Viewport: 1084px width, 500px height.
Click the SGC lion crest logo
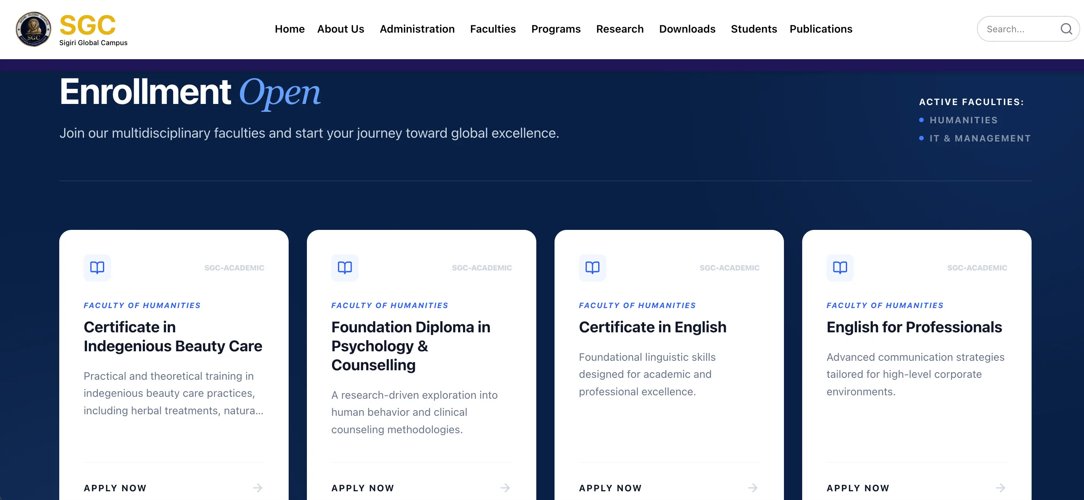33,29
